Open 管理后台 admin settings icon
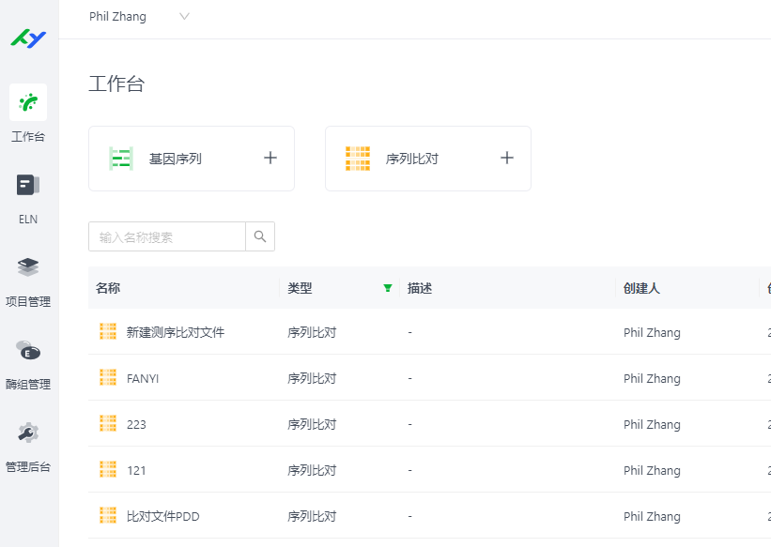 coord(28,433)
